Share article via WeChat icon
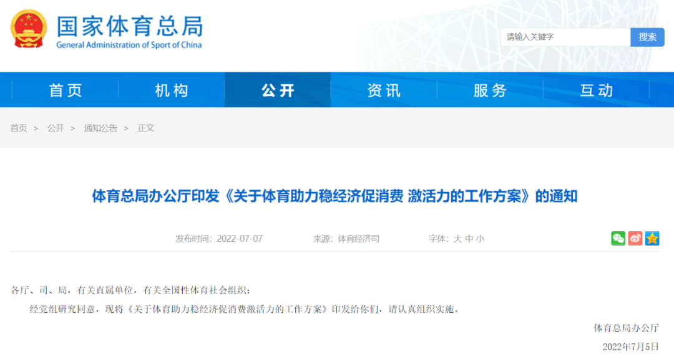The width and height of the screenshot is (674, 359). coord(618,238)
